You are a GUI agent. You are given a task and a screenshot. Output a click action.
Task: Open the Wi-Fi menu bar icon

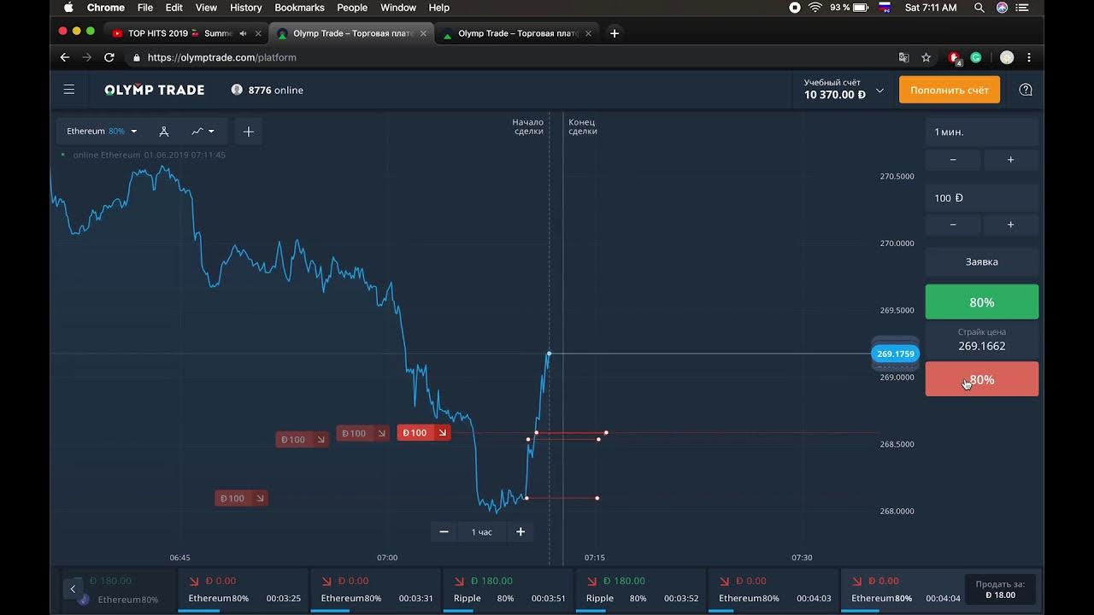coord(815,8)
